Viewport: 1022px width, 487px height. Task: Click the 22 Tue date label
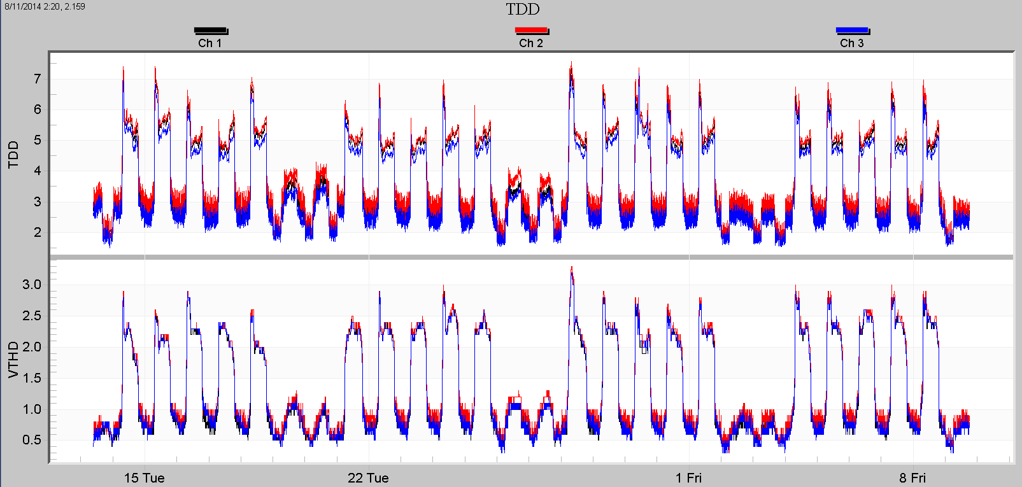368,478
